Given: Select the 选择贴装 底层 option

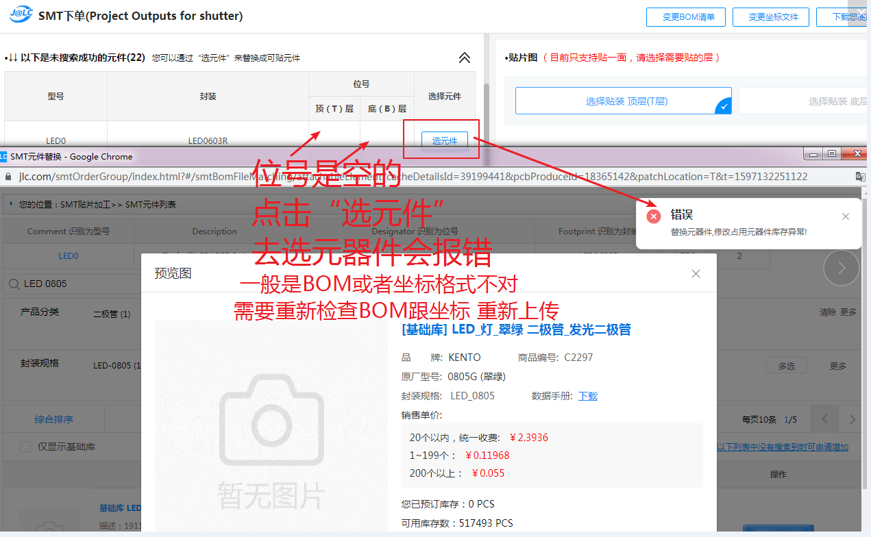Looking at the screenshot, I should click(804, 101).
